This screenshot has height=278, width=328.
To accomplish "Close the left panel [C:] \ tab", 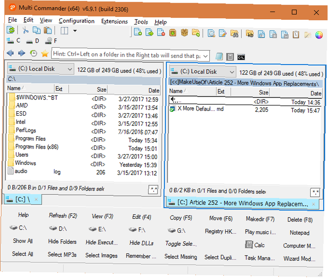I will 36,200.
